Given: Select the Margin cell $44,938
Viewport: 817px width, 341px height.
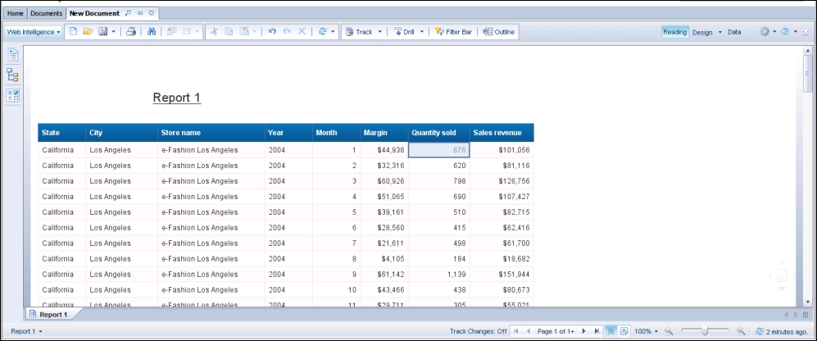Looking at the screenshot, I should (384, 150).
